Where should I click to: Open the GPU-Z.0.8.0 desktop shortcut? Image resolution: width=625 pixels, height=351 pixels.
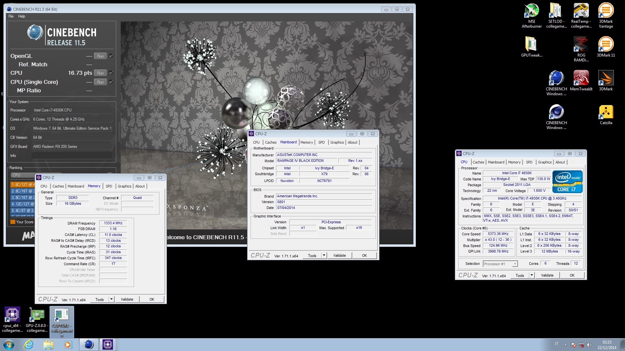[37, 320]
